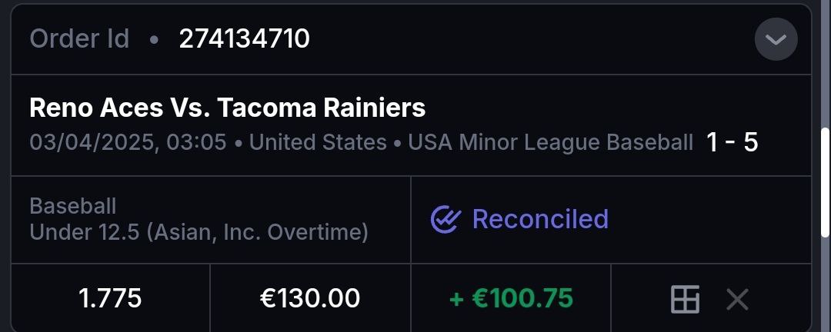Click the Tacoma Rainiers team name

pyautogui.click(x=322, y=108)
